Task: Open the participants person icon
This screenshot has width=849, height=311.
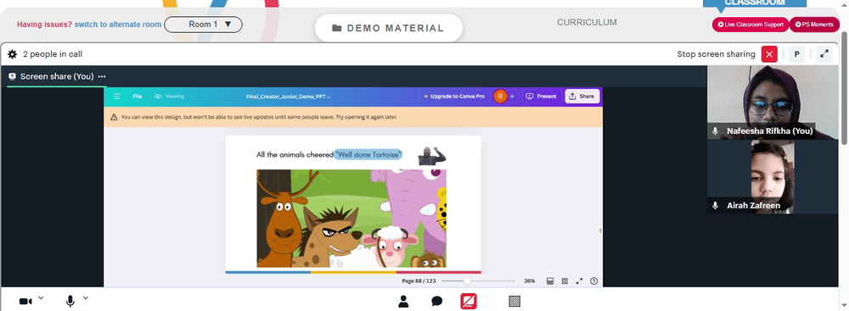Action: pyautogui.click(x=403, y=302)
